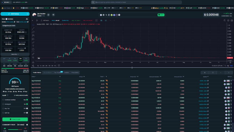Click the buys versus sells ratio bar
The width and height of the screenshot is (234, 132).
tap(15, 69)
